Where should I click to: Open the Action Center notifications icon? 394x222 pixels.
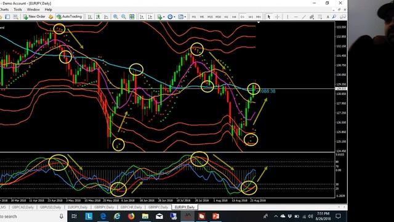[x=338, y=216]
